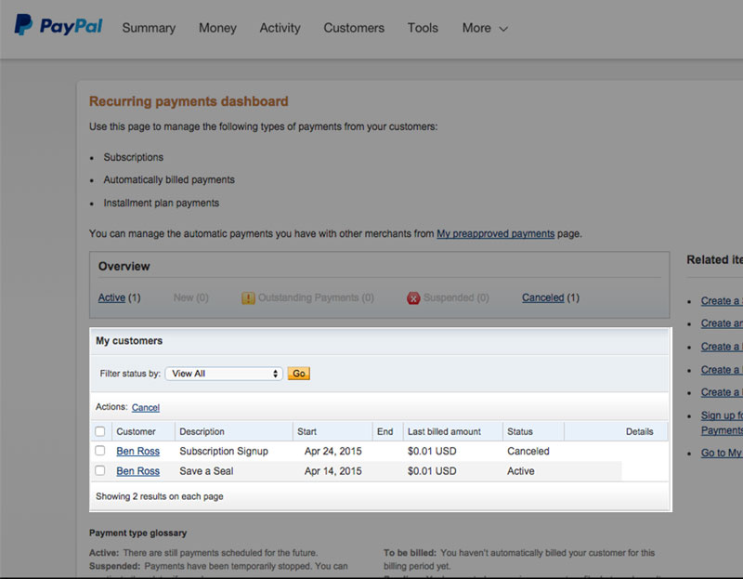Viewport: 743px width, 579px height.
Task: Check the Save a Seal row checkbox
Action: point(100,470)
